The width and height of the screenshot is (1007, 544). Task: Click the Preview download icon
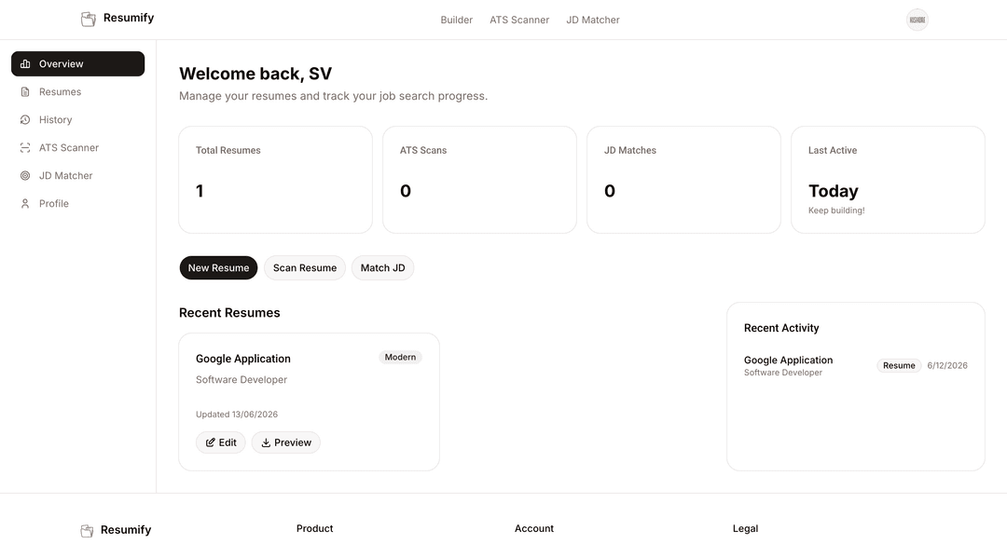(265, 442)
